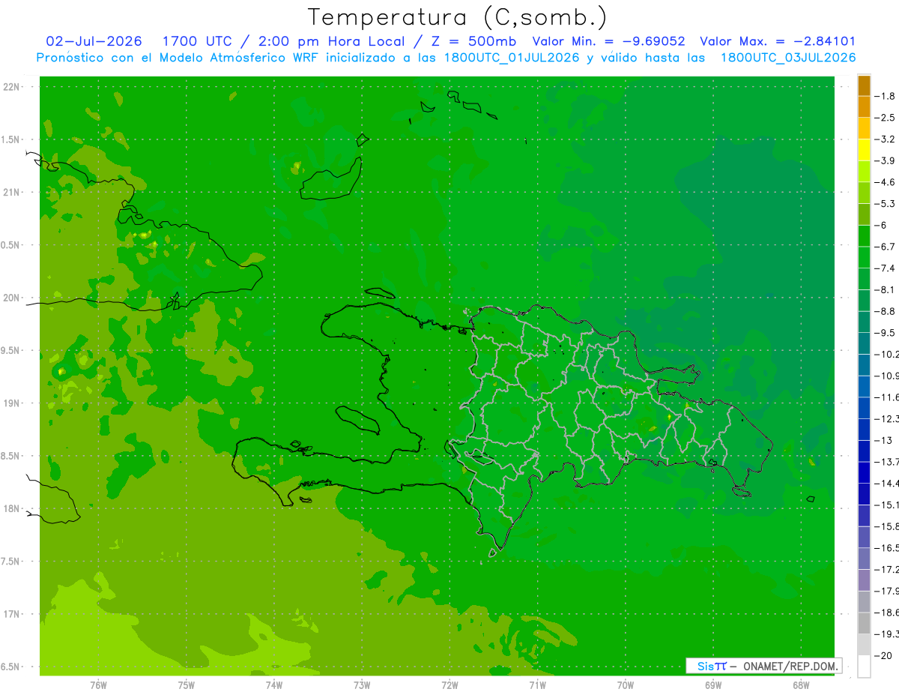Viewport: 899px width, 695px height.
Task: Click the '-9.5' colorbar label
Action: click(x=885, y=332)
